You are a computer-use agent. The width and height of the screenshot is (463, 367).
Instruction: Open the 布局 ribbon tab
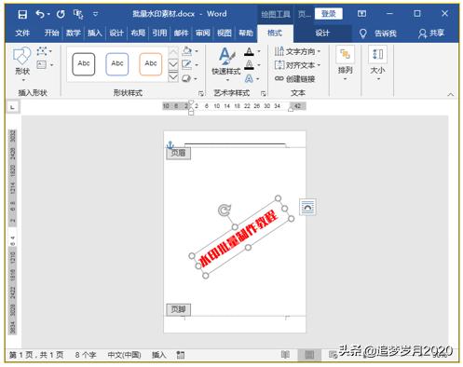[x=138, y=33]
